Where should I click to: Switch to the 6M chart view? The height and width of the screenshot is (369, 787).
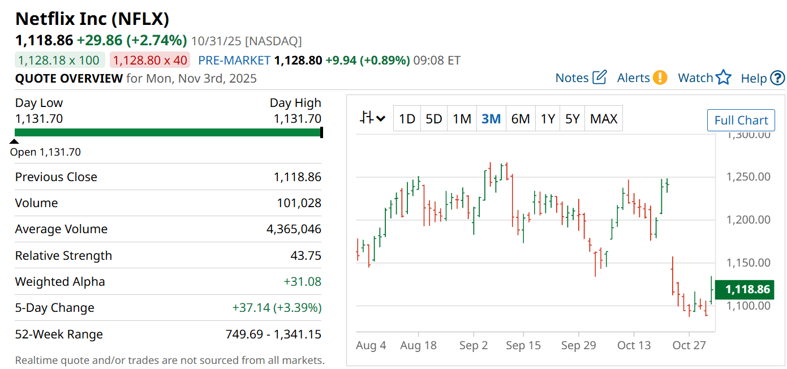(x=521, y=119)
